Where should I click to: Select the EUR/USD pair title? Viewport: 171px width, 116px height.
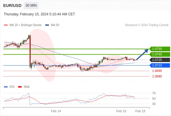pos(12,6)
